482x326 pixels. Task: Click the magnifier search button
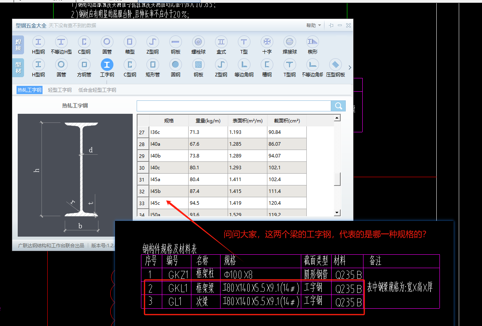click(x=338, y=106)
